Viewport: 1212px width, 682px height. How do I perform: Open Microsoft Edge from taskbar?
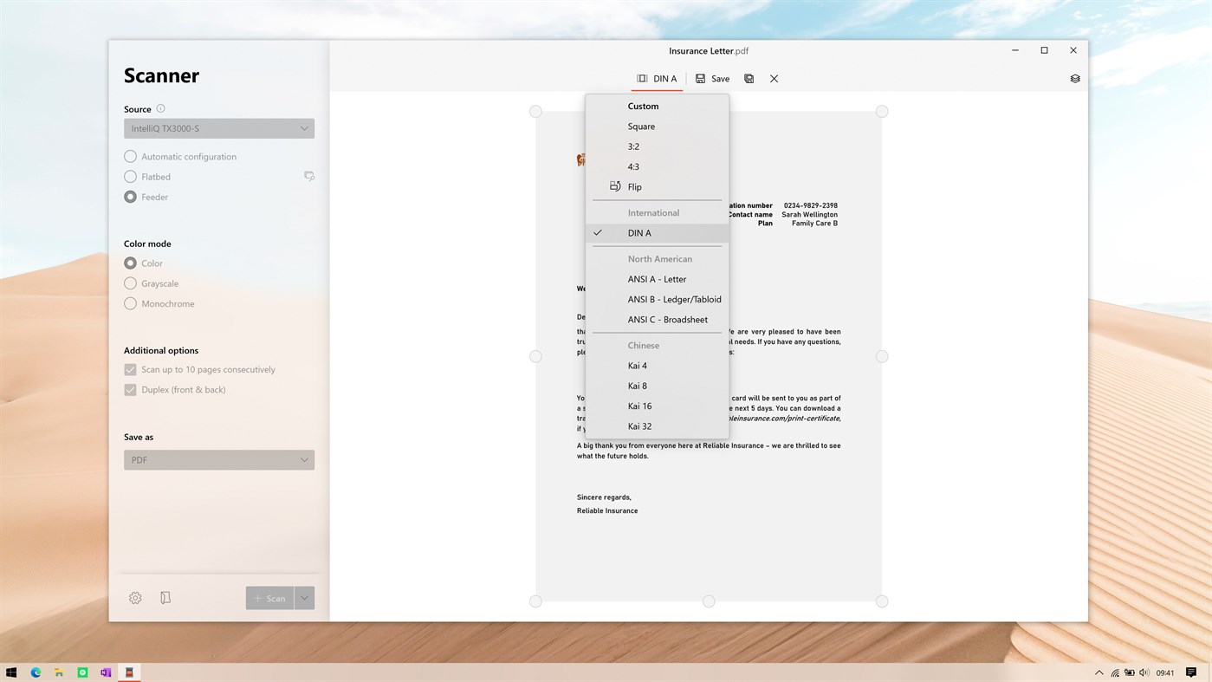36,672
